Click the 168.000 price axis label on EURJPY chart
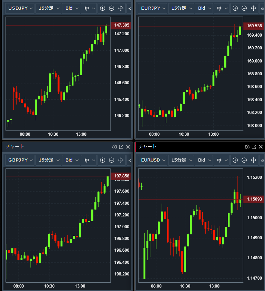The width and height of the screenshot is (265, 291). pos(254,126)
